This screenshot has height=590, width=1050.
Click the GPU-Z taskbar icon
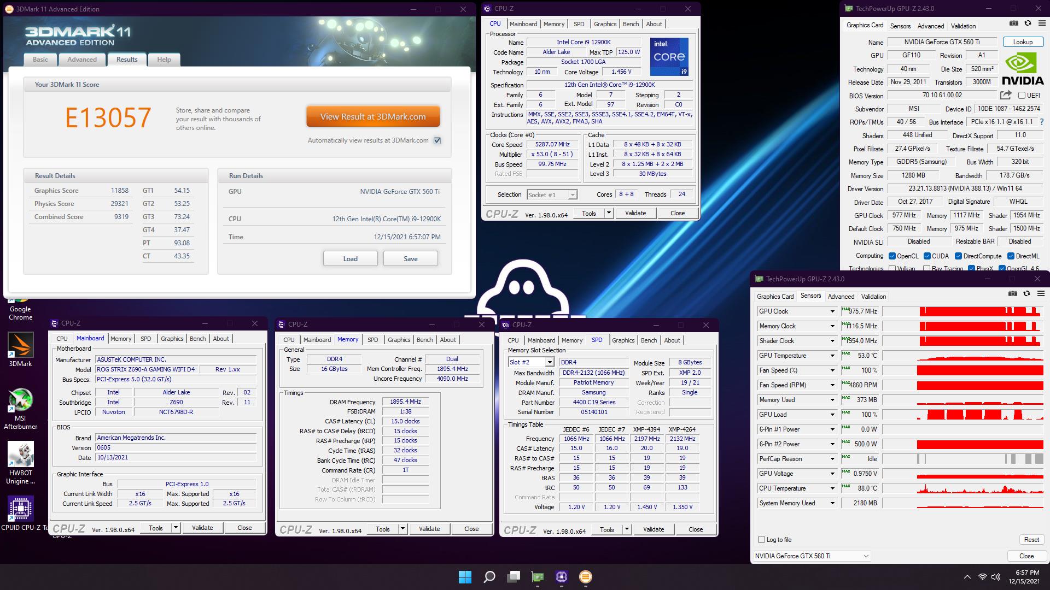[x=538, y=577]
